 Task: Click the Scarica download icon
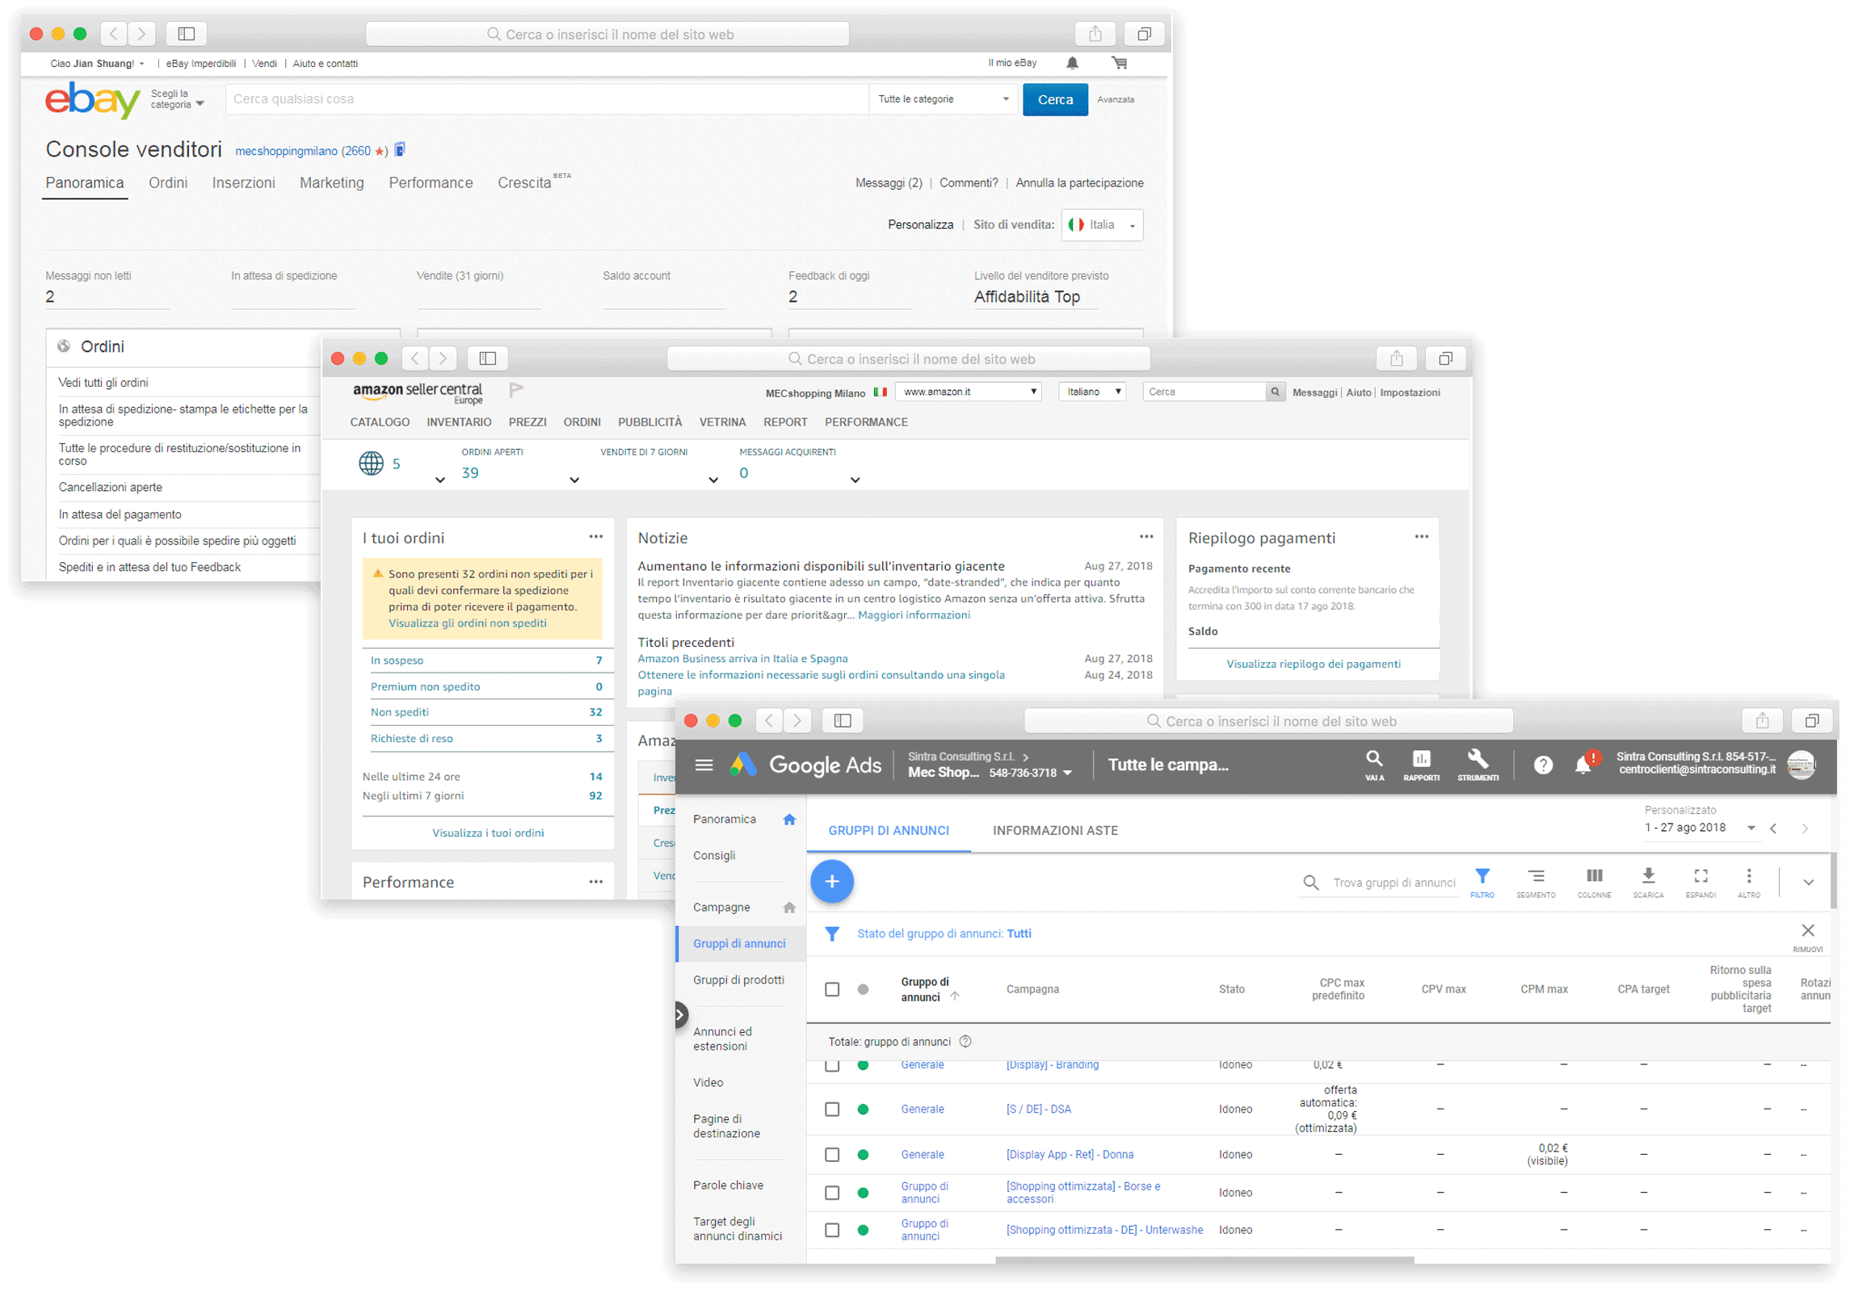(1648, 876)
